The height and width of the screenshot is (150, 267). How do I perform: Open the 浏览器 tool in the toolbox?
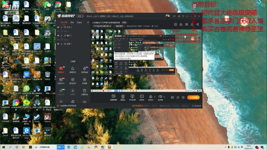pos(85,81)
